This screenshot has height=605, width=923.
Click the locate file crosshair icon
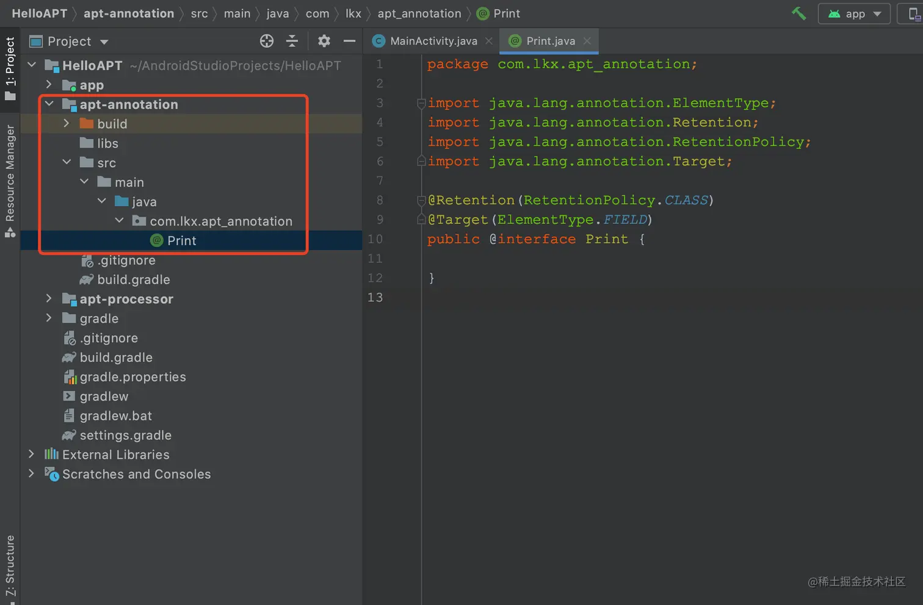coord(267,41)
